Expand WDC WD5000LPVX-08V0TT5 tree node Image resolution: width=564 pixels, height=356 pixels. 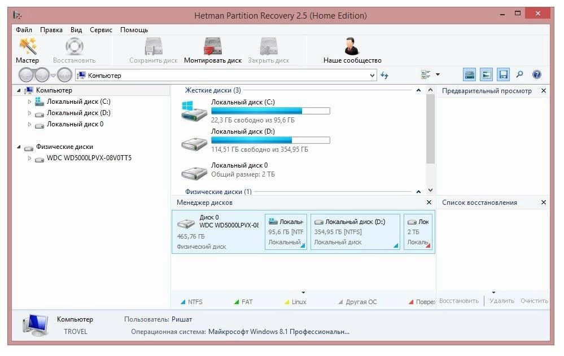click(x=29, y=158)
